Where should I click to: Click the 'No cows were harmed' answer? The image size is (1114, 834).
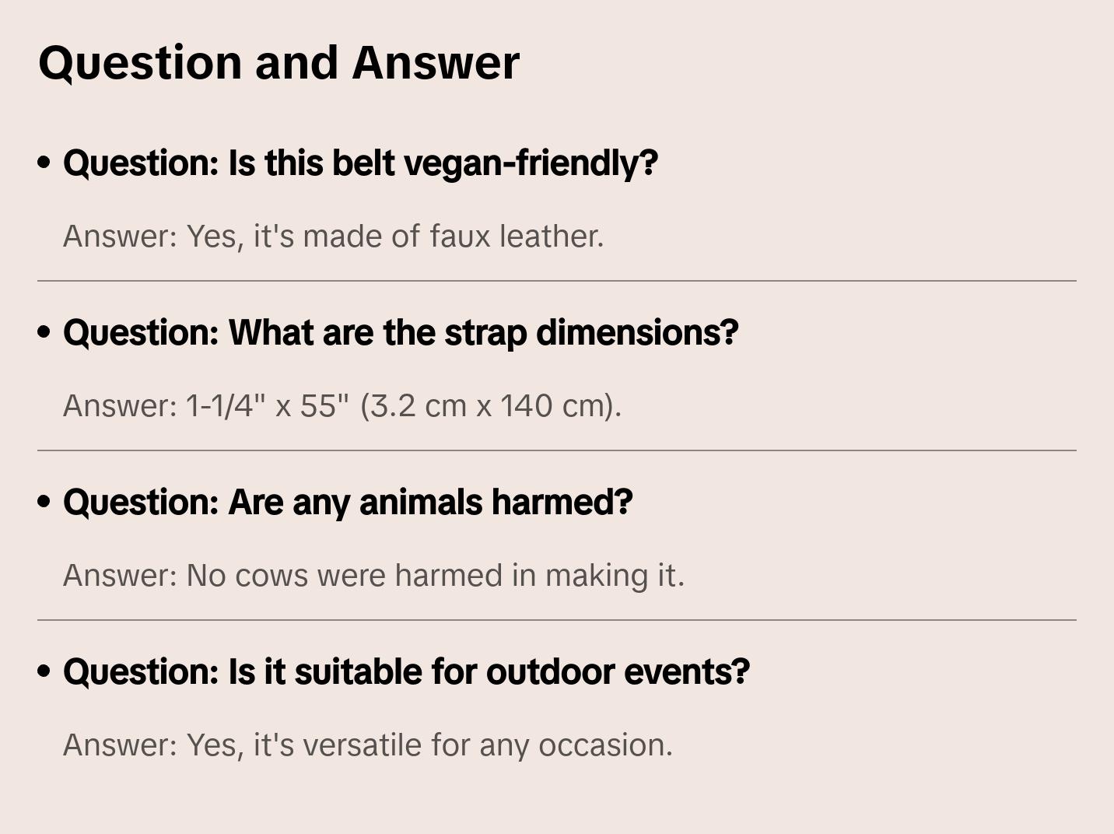(x=373, y=576)
